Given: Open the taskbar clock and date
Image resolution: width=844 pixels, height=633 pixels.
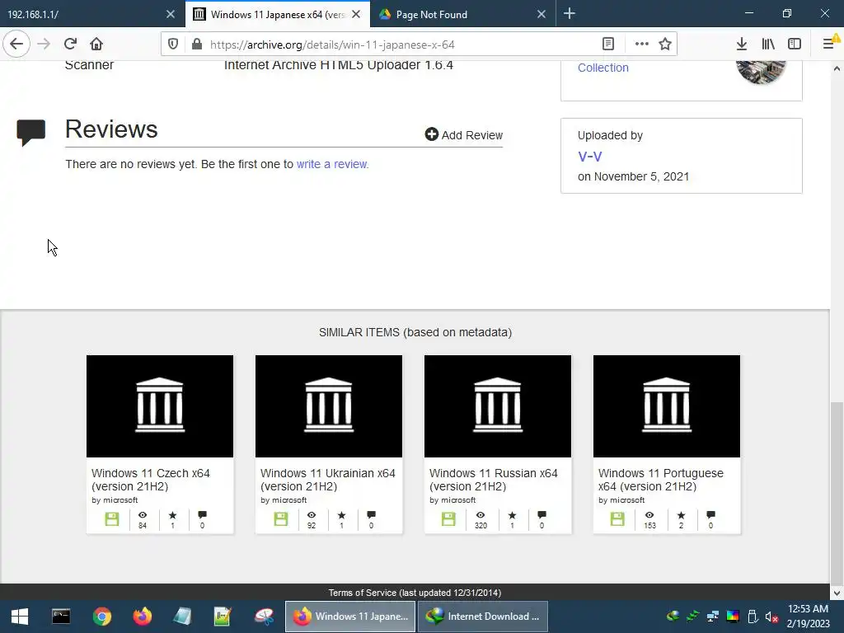Looking at the screenshot, I should pos(808,617).
